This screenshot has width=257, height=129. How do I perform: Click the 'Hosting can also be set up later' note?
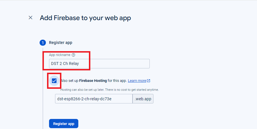coord(86,90)
